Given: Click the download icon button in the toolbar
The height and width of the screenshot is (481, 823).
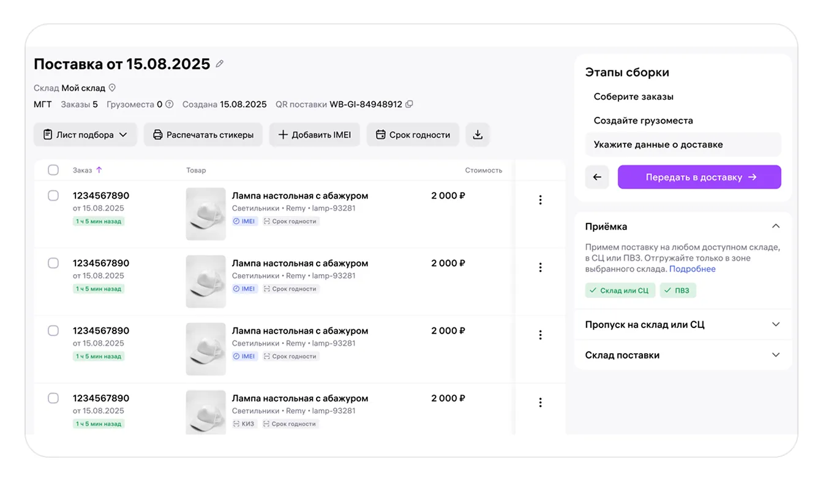Looking at the screenshot, I should 478,135.
